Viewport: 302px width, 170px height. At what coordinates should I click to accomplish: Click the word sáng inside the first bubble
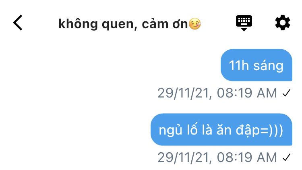coord(268,66)
